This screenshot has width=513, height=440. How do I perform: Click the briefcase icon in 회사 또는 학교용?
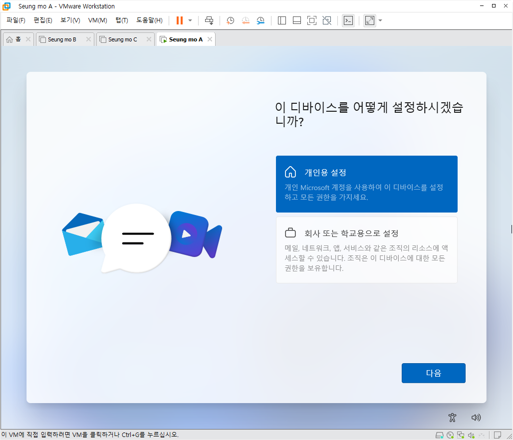point(290,233)
